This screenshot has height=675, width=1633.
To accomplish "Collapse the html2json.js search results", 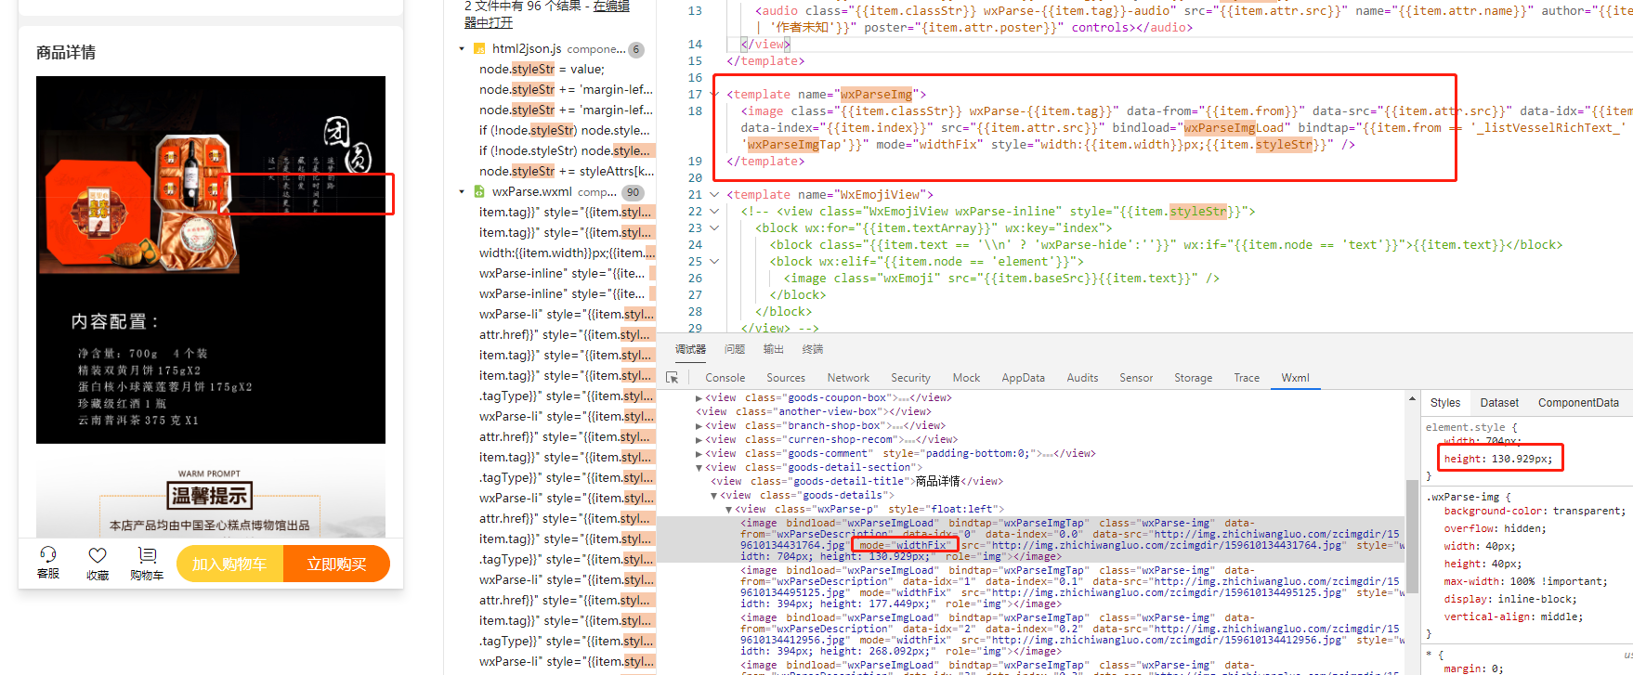I will 462,49.
